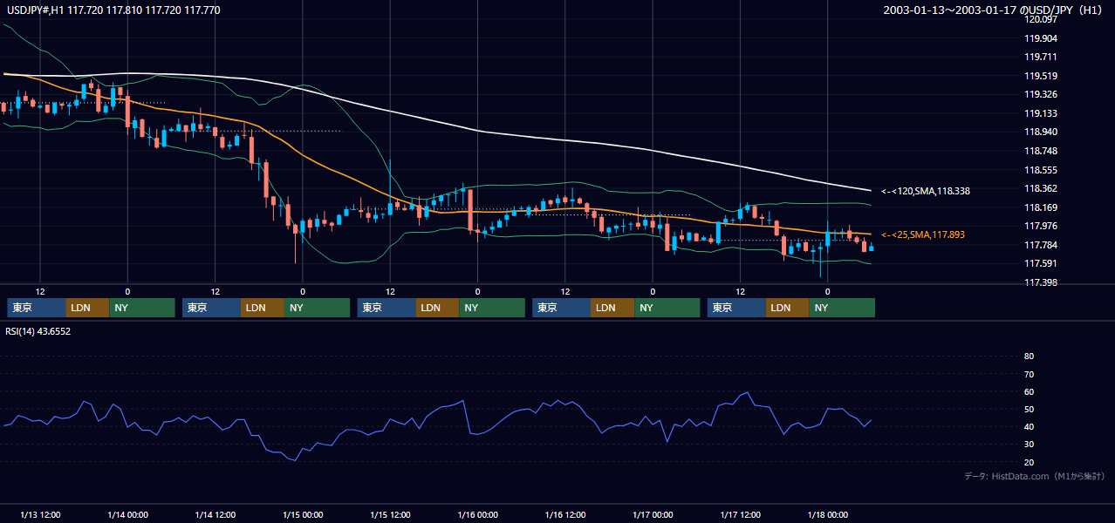The height and width of the screenshot is (523, 1115).
Task: Select the 1/18 00:00 time axis label
Action: 827,514
